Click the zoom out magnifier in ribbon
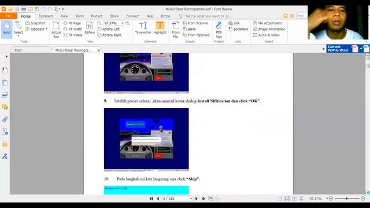370x208 pixels. [x=99, y=23]
